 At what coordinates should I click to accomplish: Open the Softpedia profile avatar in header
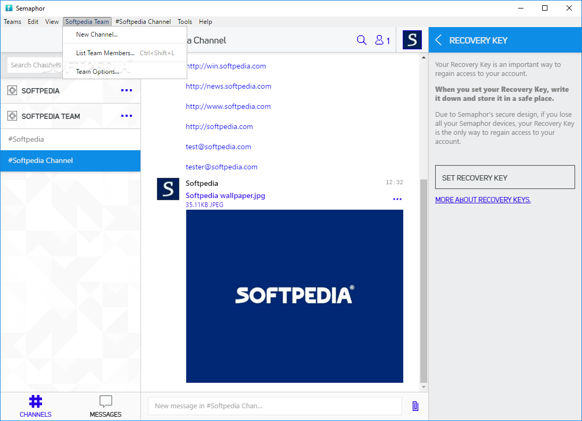(x=412, y=40)
